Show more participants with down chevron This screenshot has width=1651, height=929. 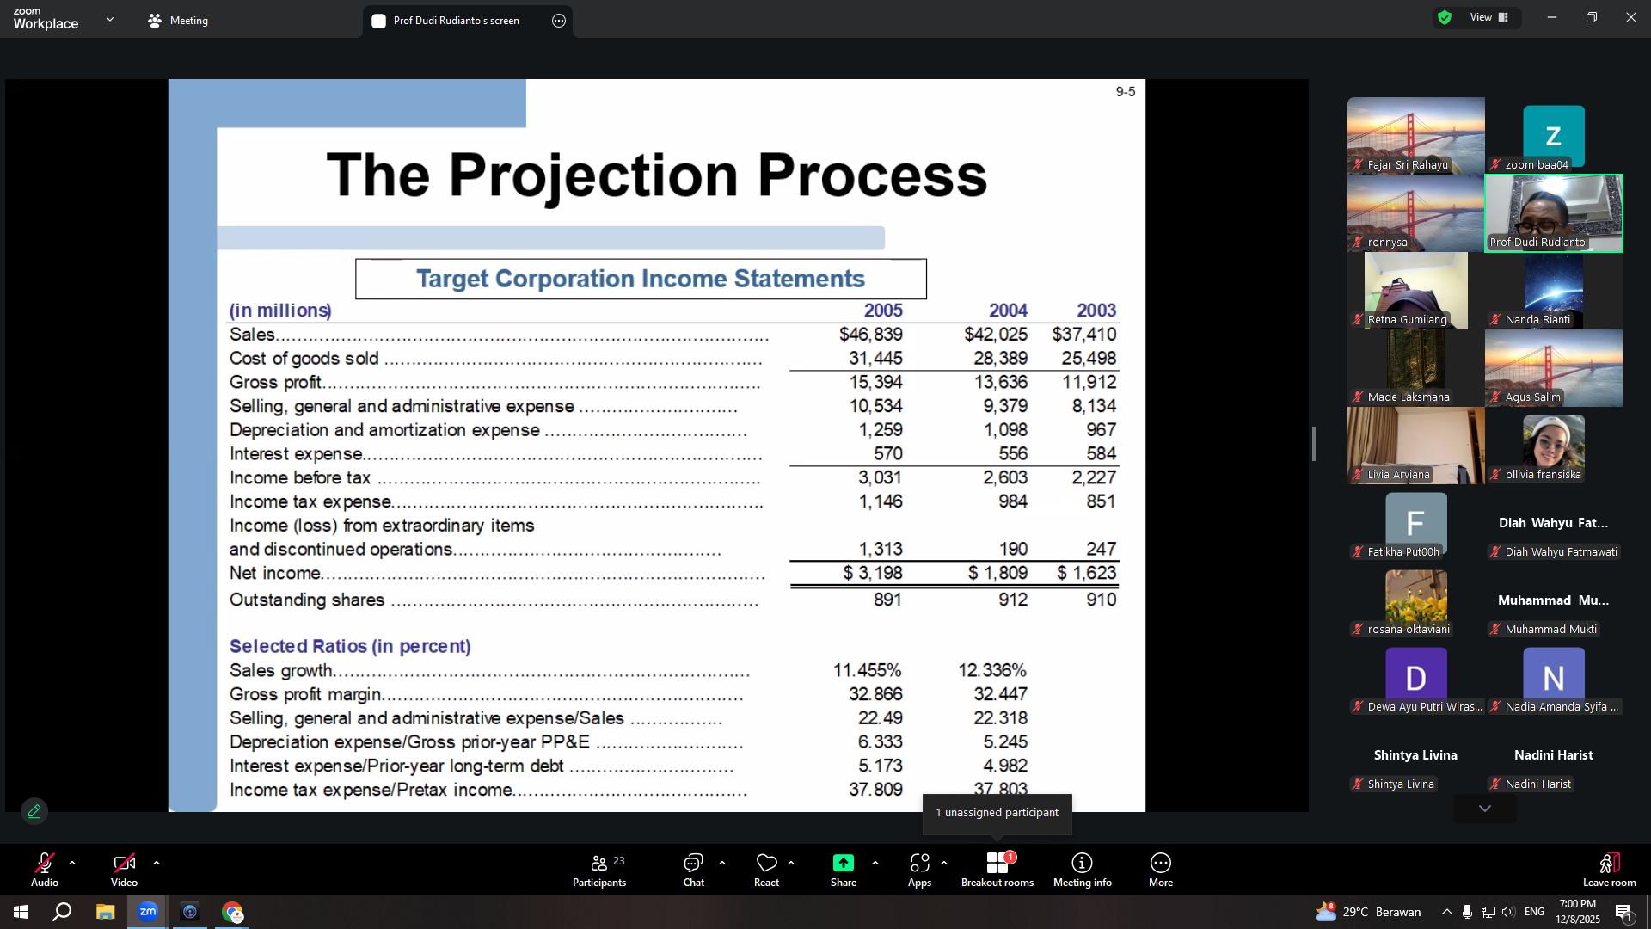[1485, 809]
